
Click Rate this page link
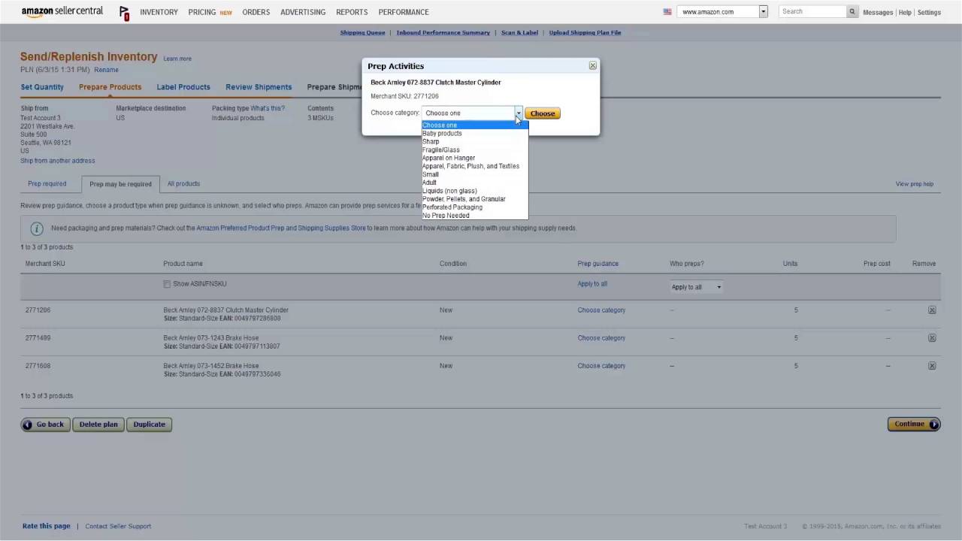pos(46,527)
